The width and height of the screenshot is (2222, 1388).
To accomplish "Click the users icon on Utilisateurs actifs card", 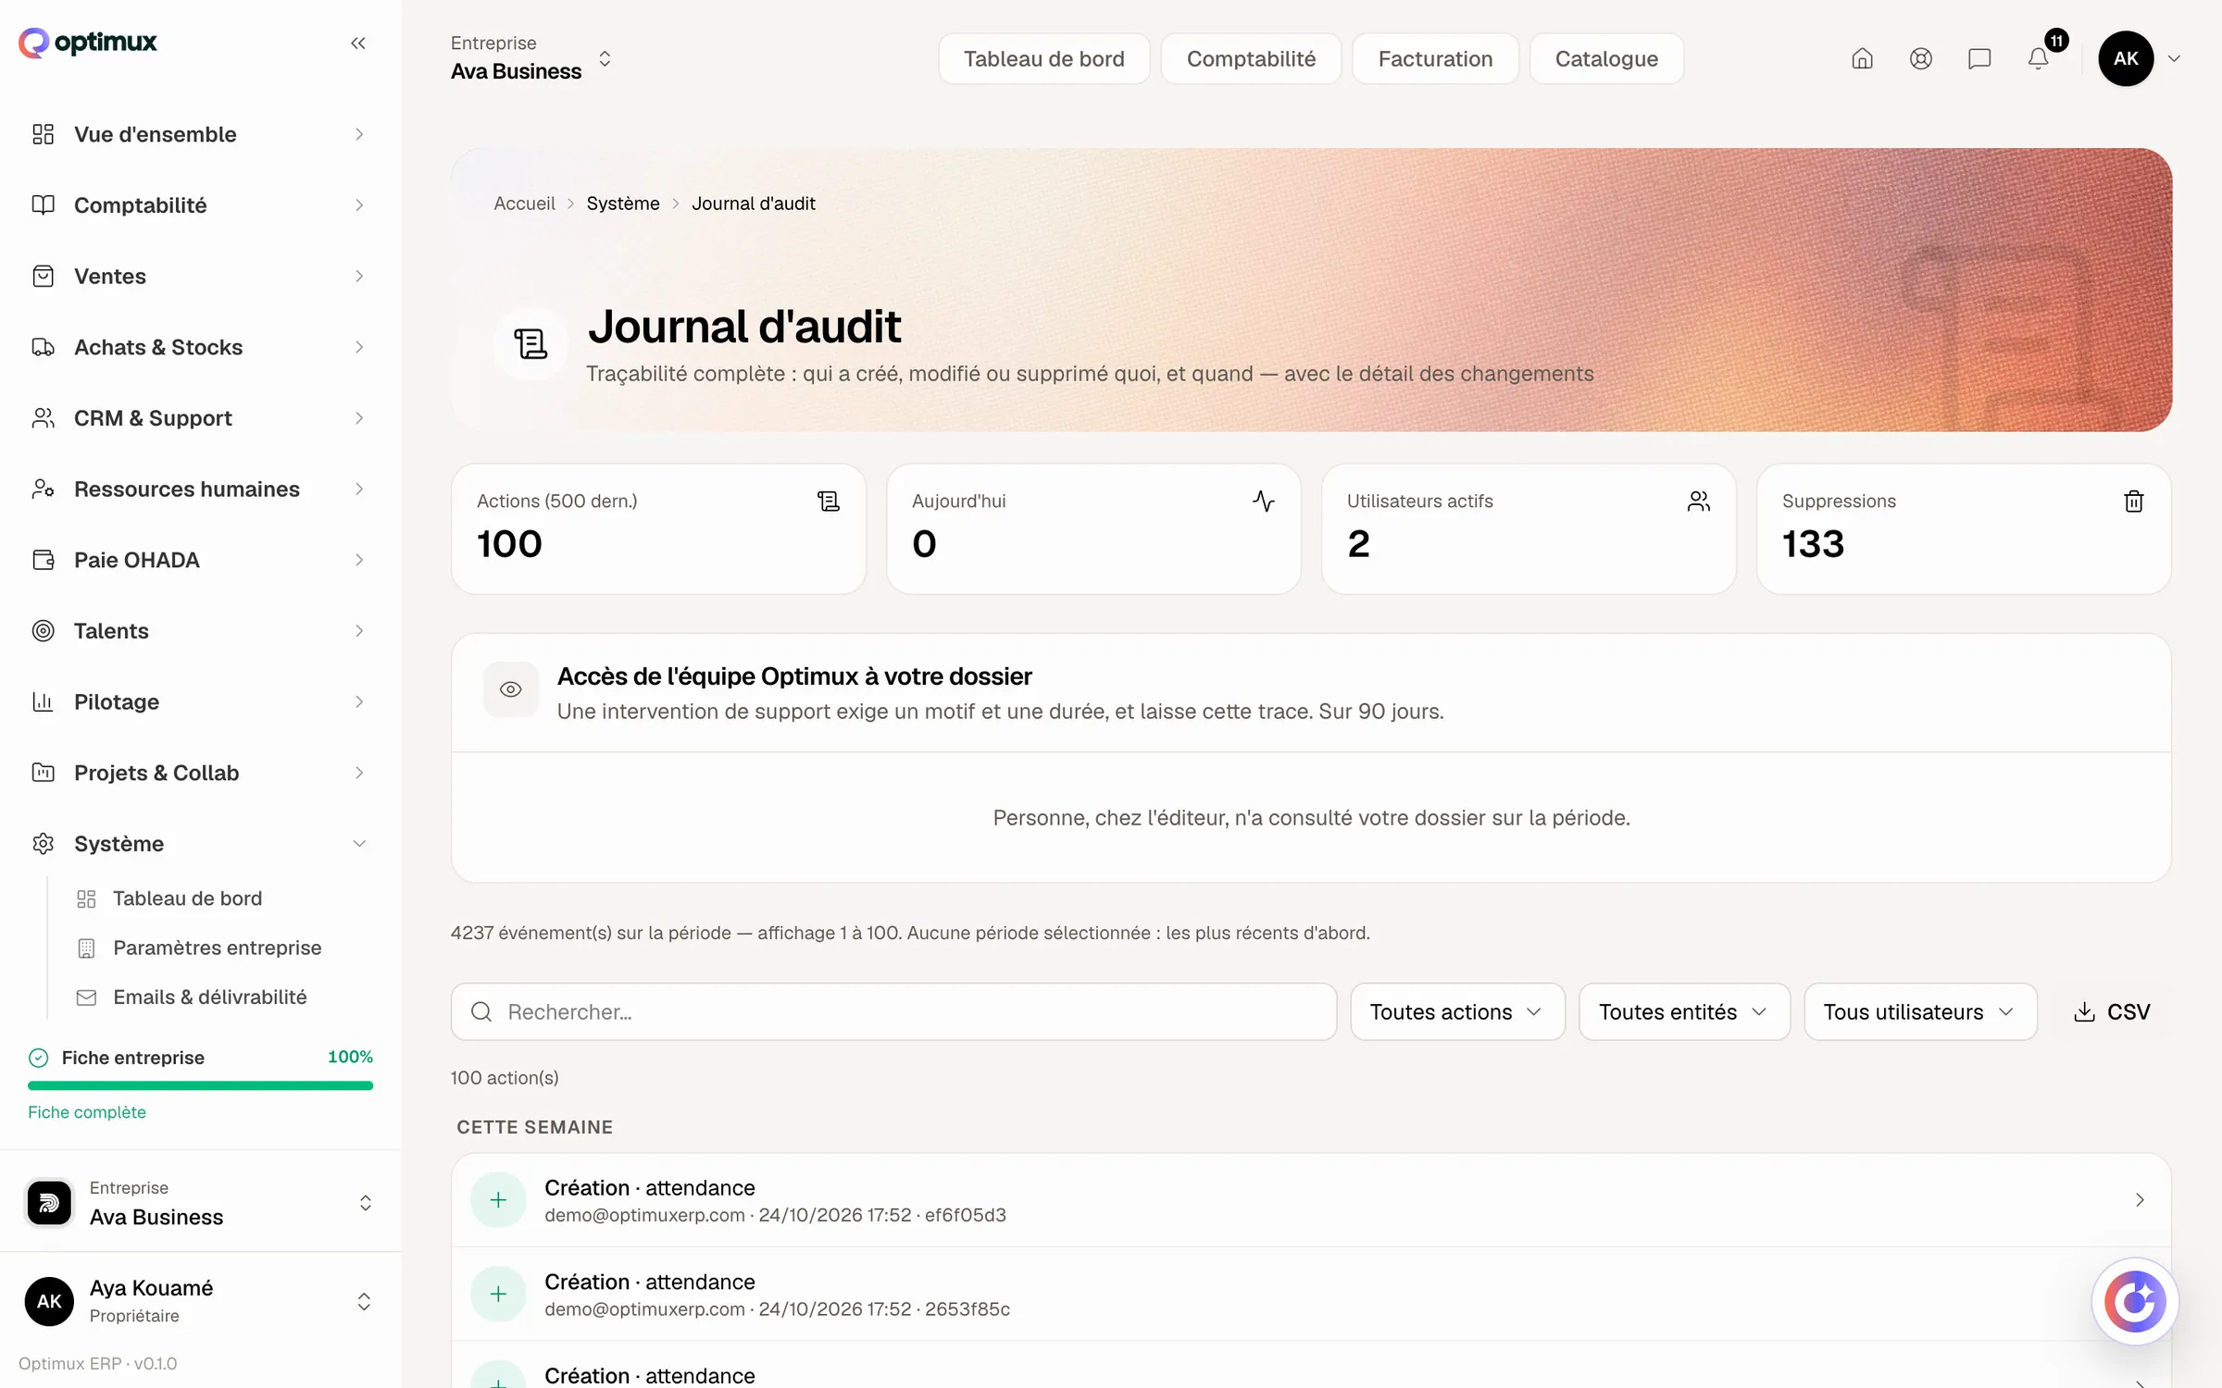I will click(1698, 501).
